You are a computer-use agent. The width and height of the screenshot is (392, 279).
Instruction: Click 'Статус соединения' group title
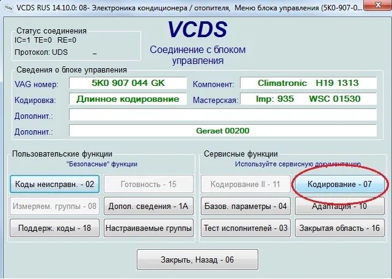coord(51,31)
